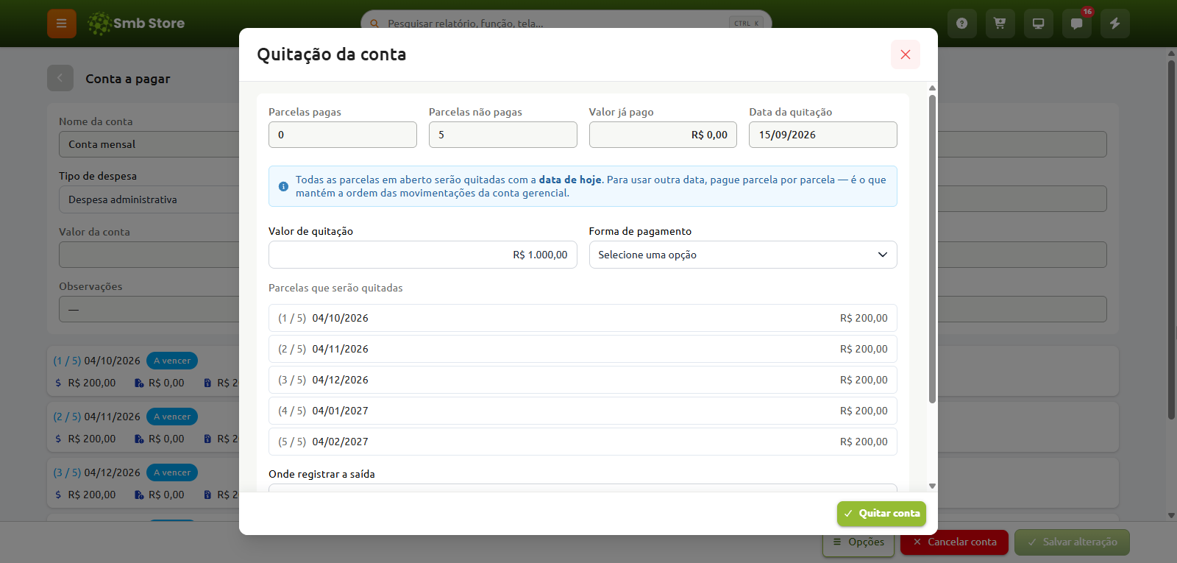This screenshot has width=1177, height=563.
Task: Click the Observações field in background
Action: point(149,309)
